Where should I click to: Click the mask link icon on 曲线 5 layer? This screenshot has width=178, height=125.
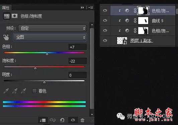click(x=135, y=20)
